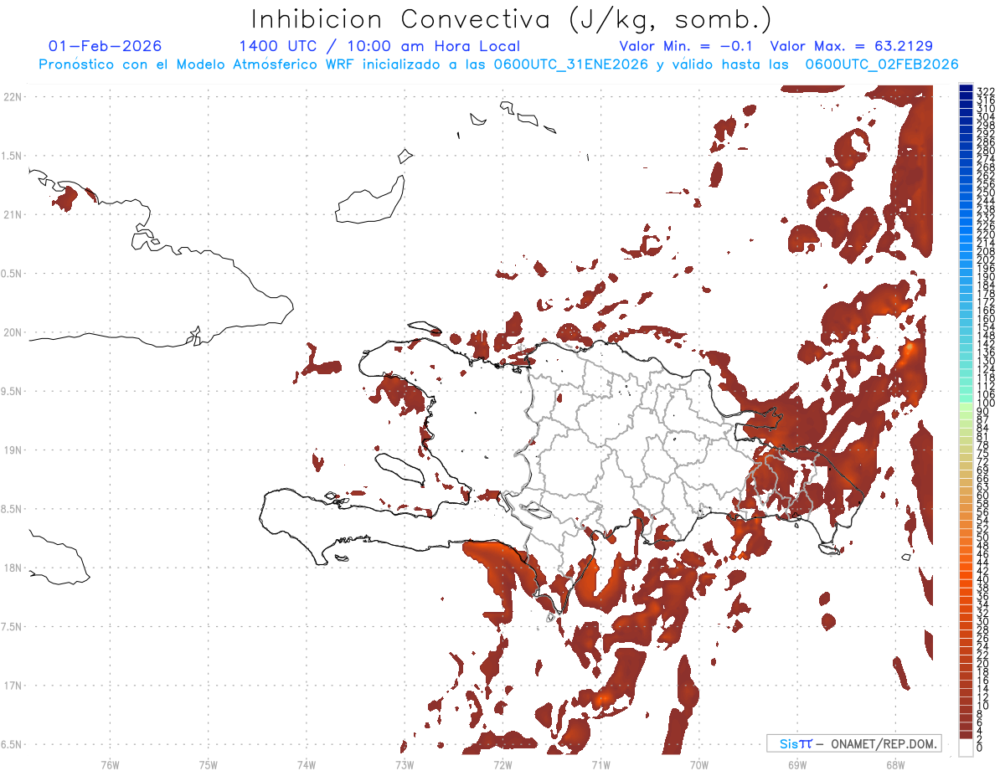Click the latitude label "20N"
Screen dimensions: 1005x776
tap(13, 332)
